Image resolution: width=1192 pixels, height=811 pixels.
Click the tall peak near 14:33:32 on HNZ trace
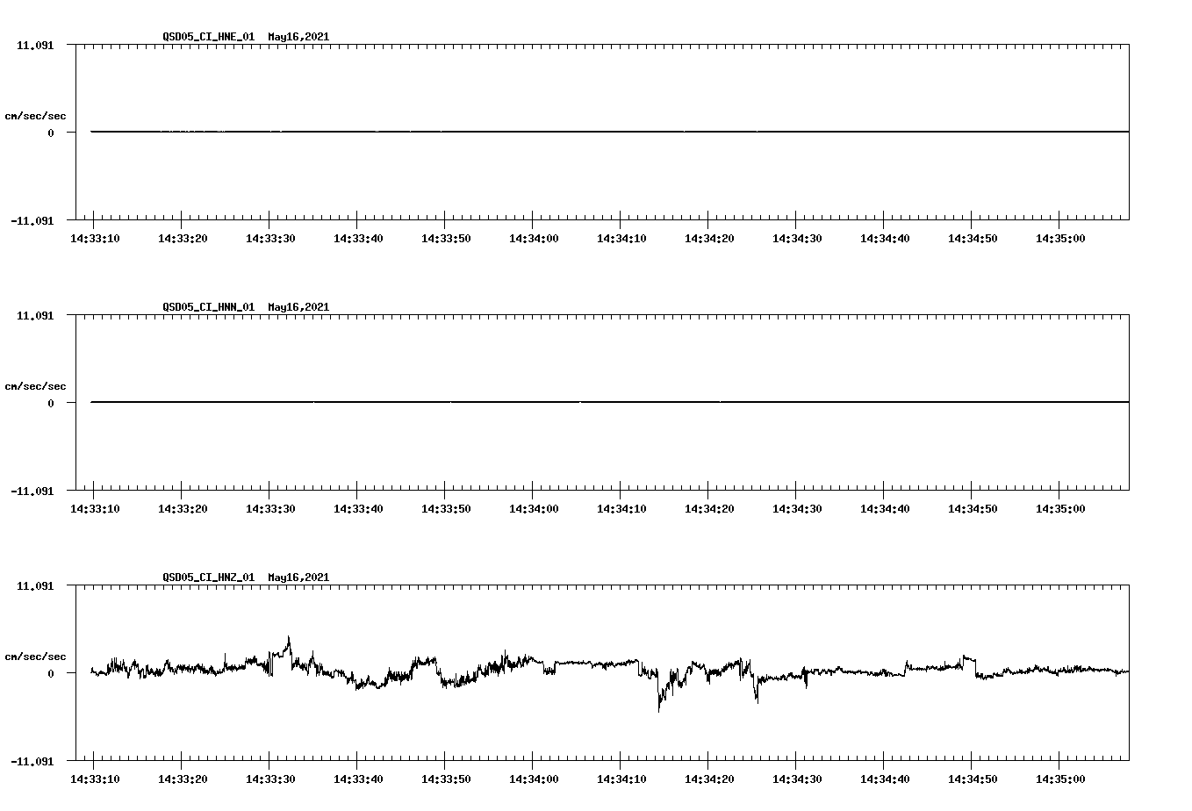point(290,636)
